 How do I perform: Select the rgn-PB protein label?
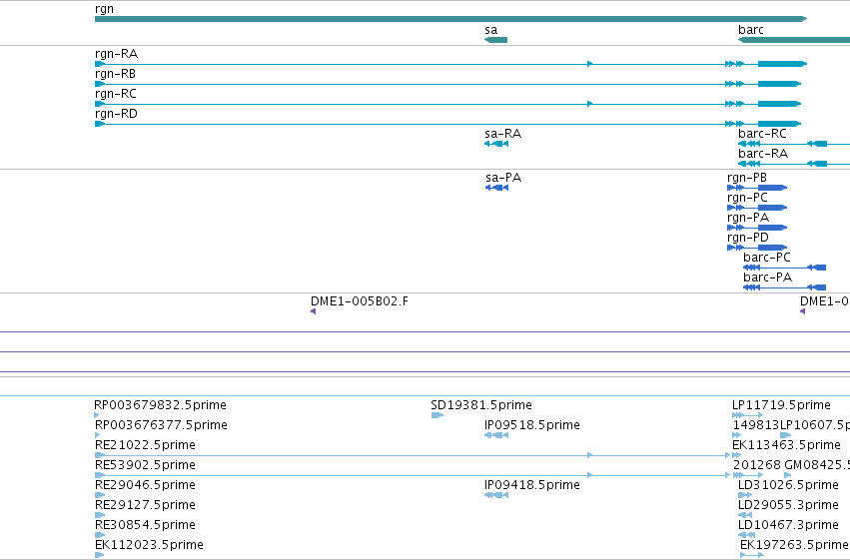click(x=747, y=177)
